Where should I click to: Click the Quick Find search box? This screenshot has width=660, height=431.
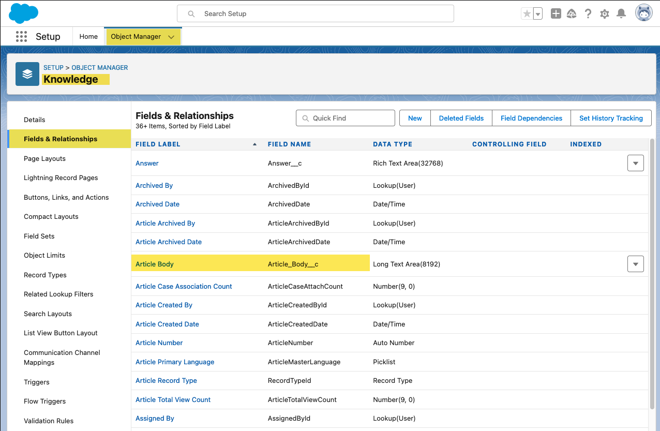pos(345,118)
